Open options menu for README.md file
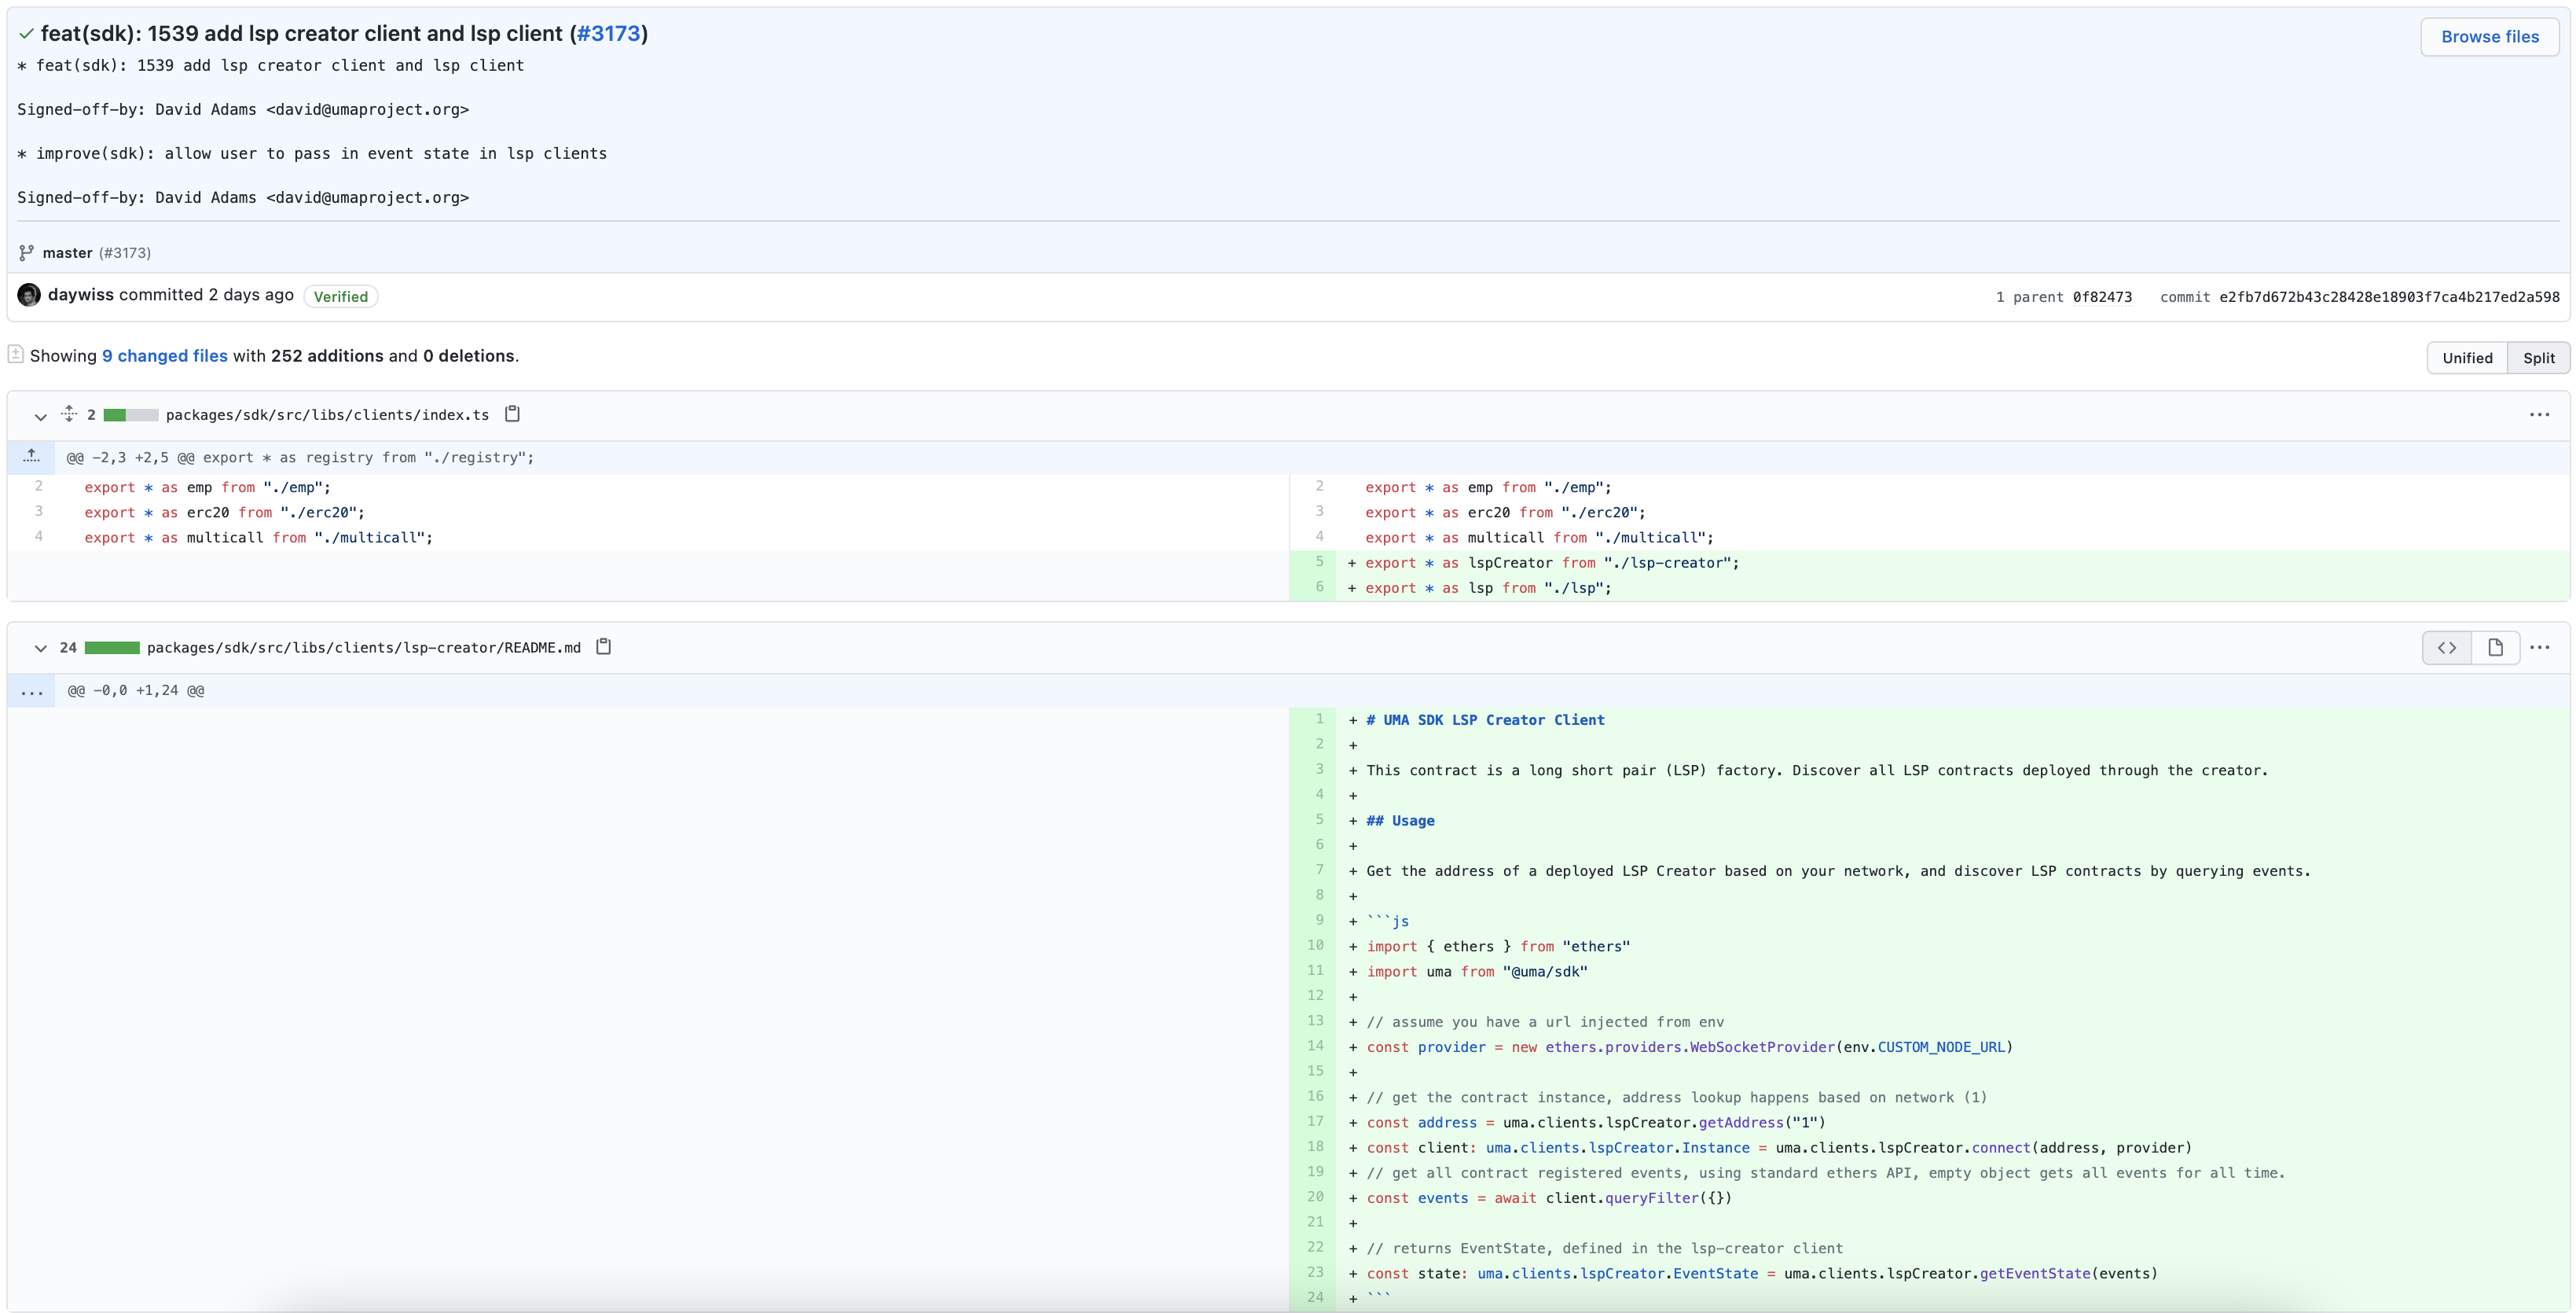This screenshot has width=2576, height=1313. pos(2539,648)
